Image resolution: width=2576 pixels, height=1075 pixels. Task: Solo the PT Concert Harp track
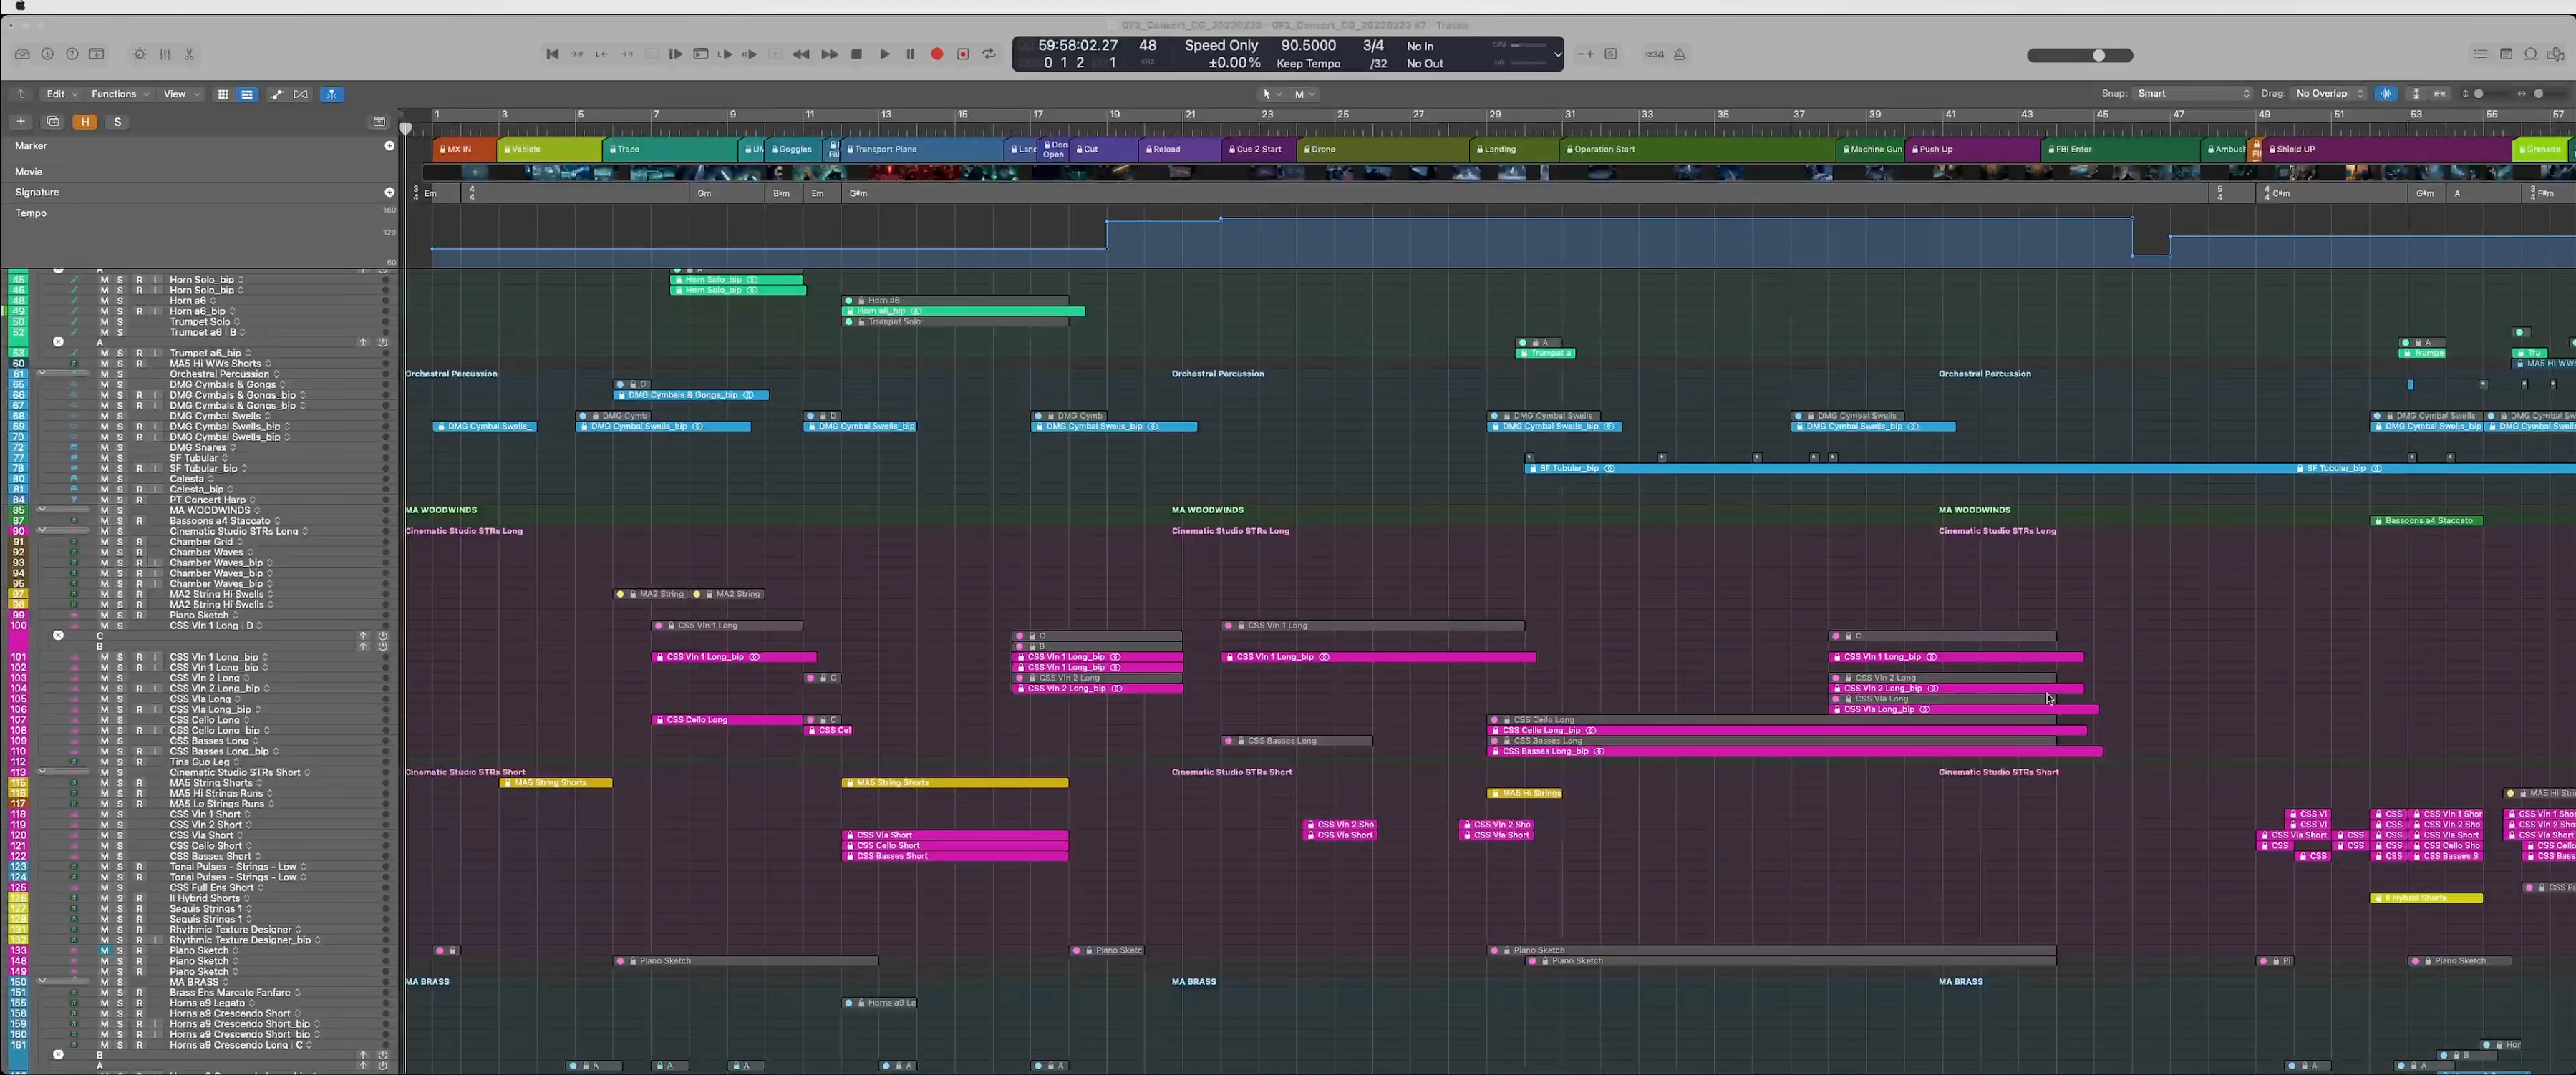click(120, 500)
